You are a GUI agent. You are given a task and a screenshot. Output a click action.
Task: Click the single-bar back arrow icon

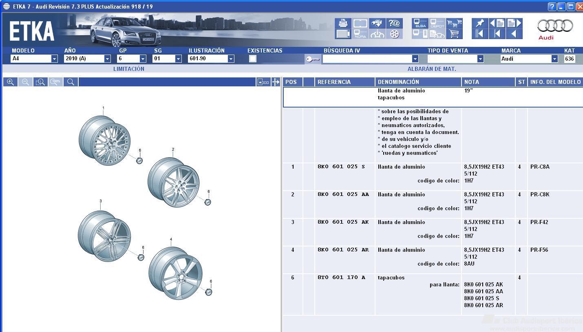pos(497,34)
